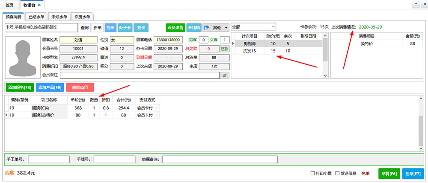Select the row indicator for 剪刘海
The width and height of the screenshot is (428, 183).
[x=233, y=44]
